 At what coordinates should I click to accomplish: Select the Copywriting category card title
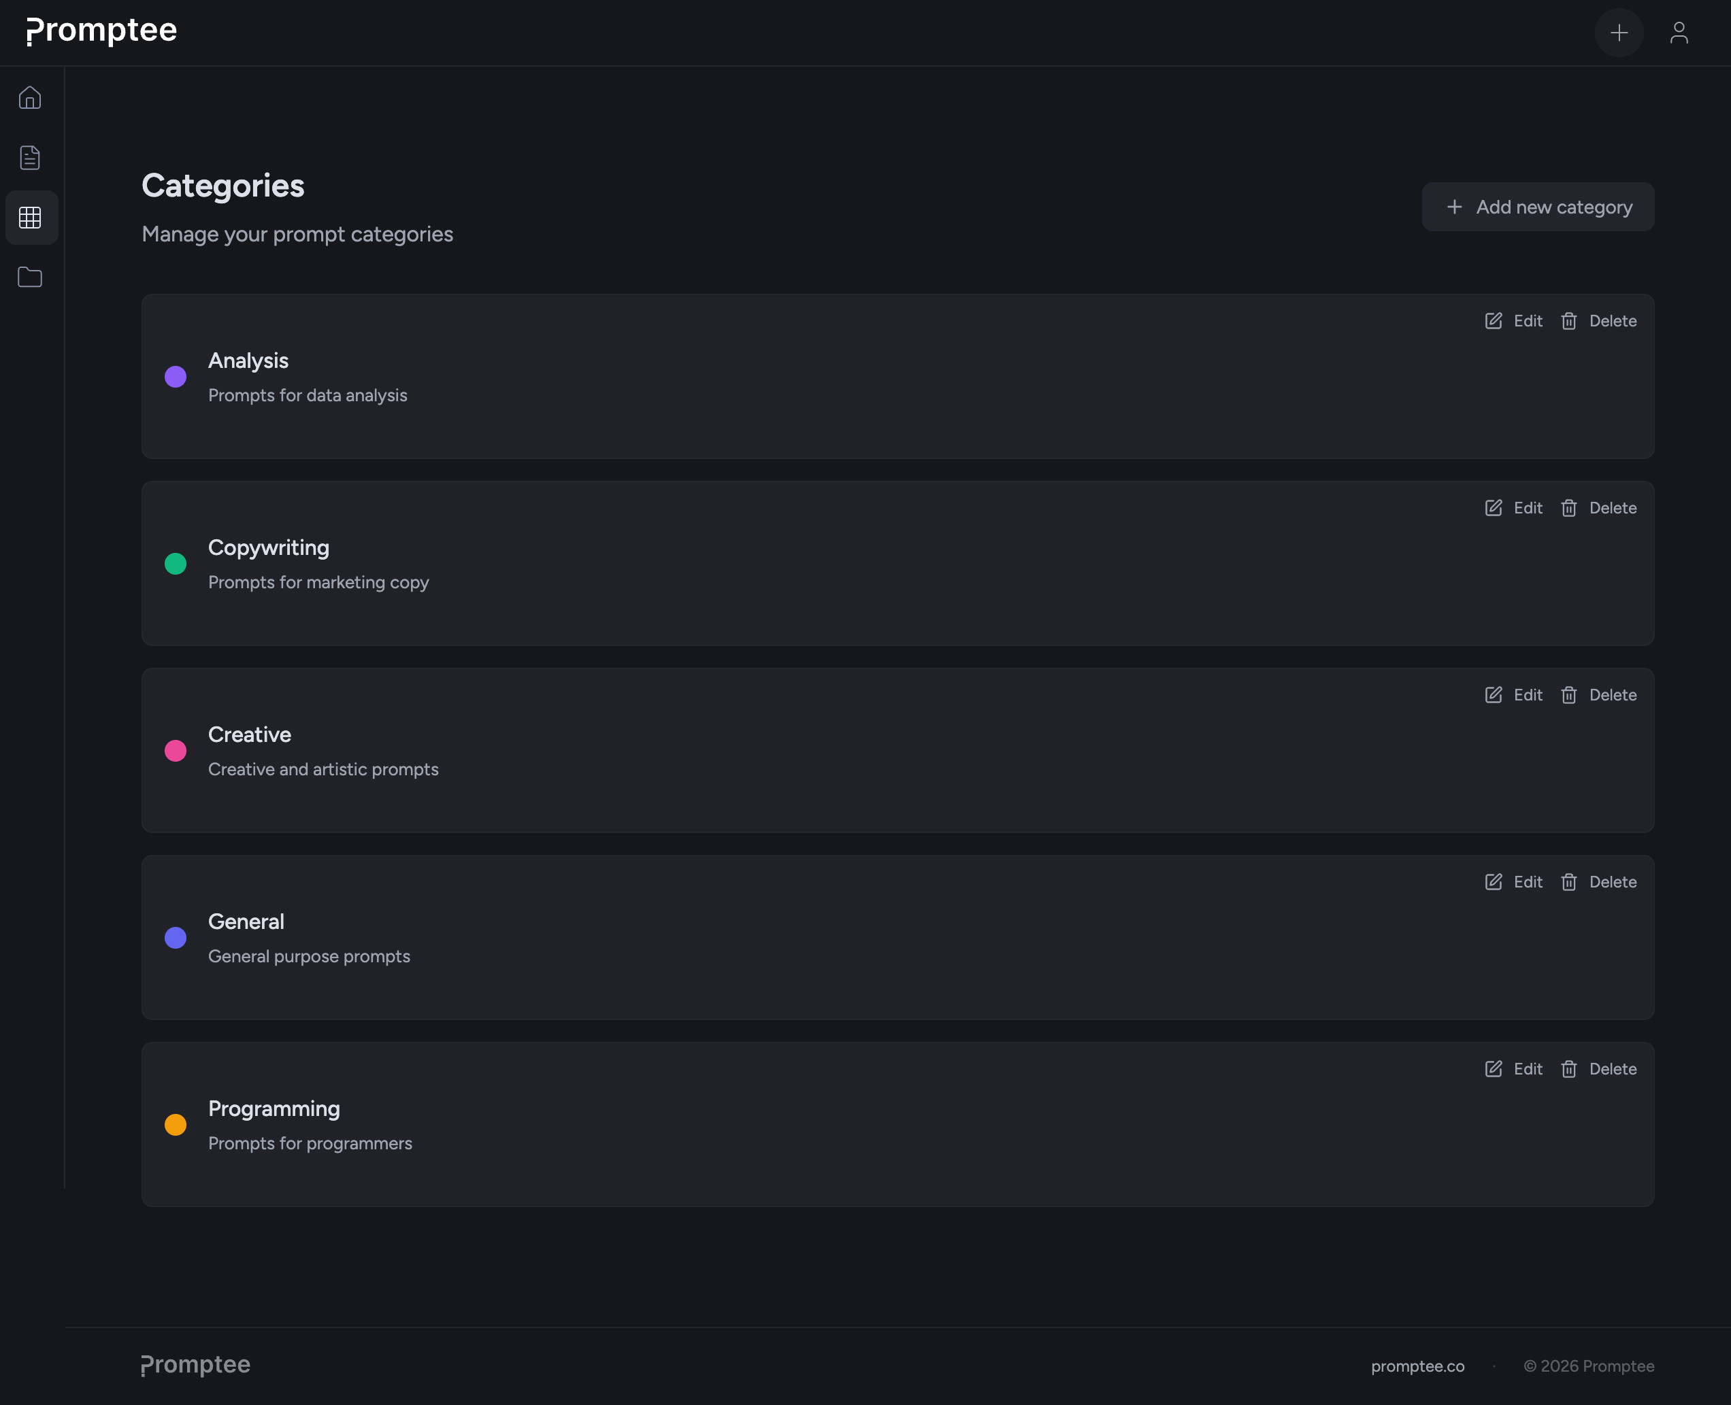268,548
